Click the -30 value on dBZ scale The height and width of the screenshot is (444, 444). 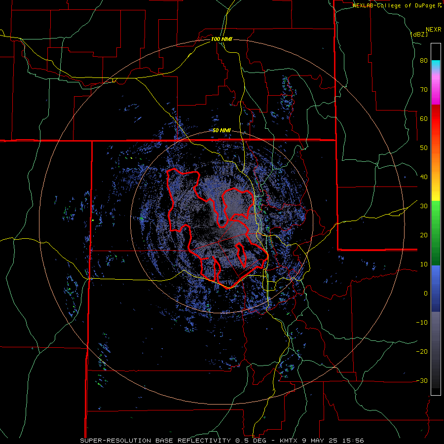tap(422, 381)
